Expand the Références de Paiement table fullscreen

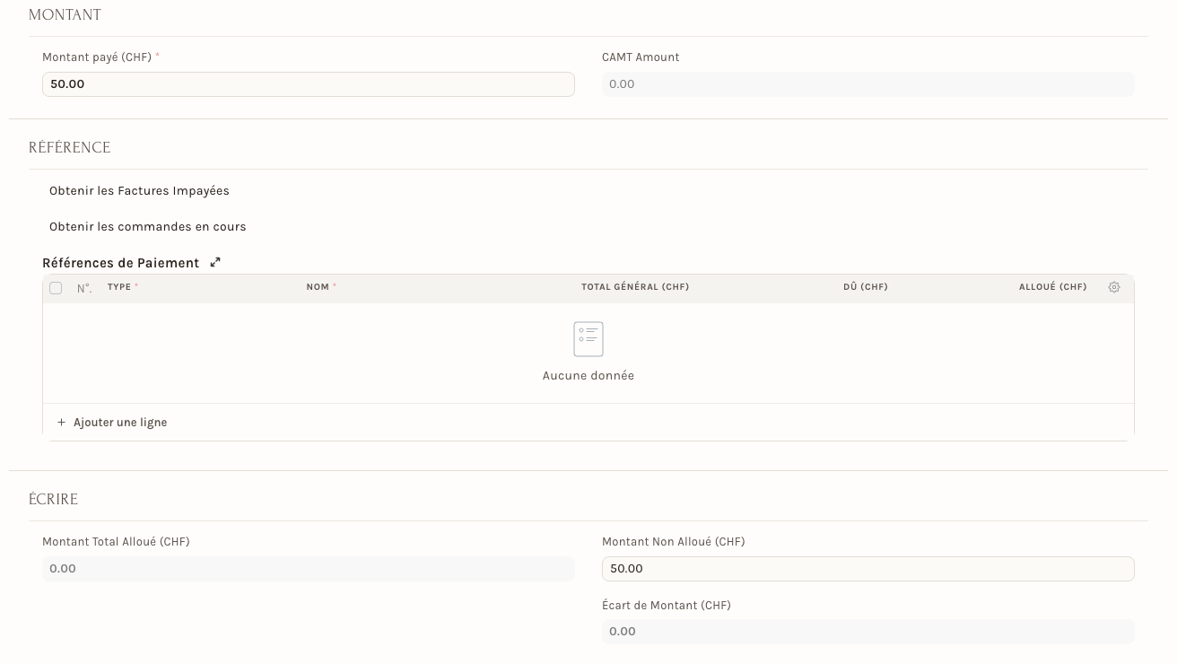pos(215,263)
